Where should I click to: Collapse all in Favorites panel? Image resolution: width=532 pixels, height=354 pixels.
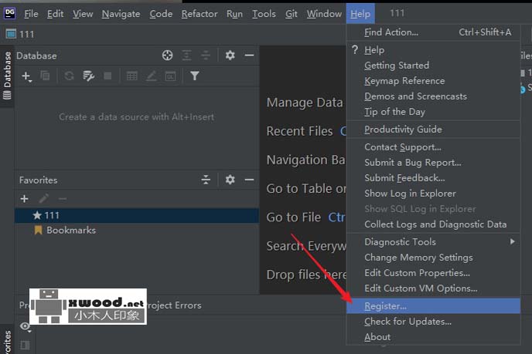point(206,180)
